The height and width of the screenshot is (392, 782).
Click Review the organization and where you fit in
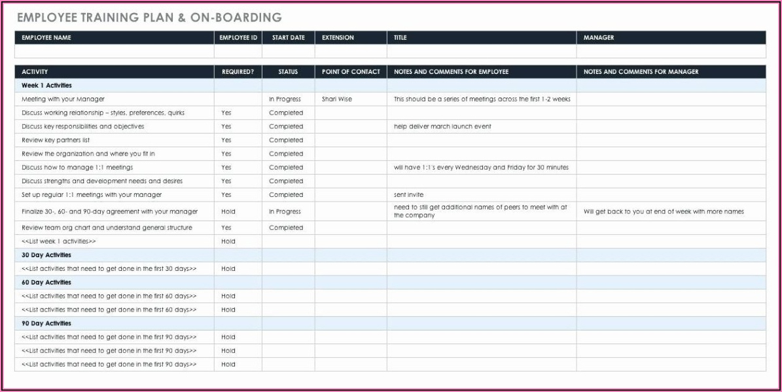pyautogui.click(x=115, y=154)
